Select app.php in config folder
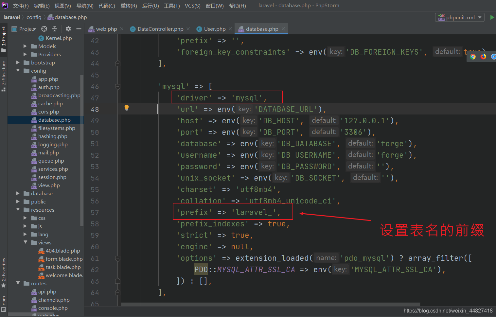The width and height of the screenshot is (496, 317). coord(44,79)
